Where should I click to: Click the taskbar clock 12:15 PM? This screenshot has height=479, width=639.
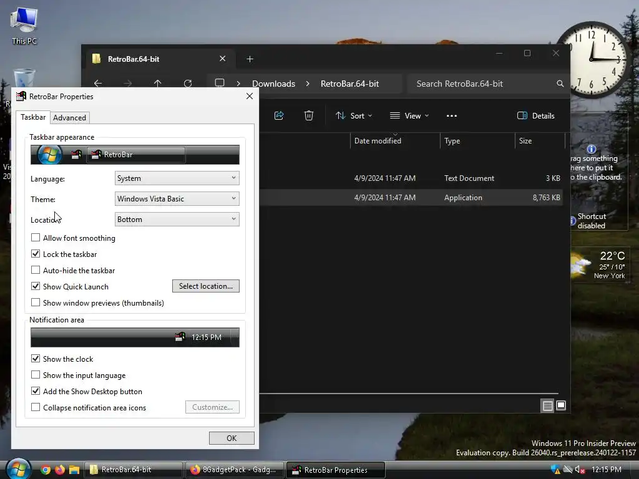[606, 470]
